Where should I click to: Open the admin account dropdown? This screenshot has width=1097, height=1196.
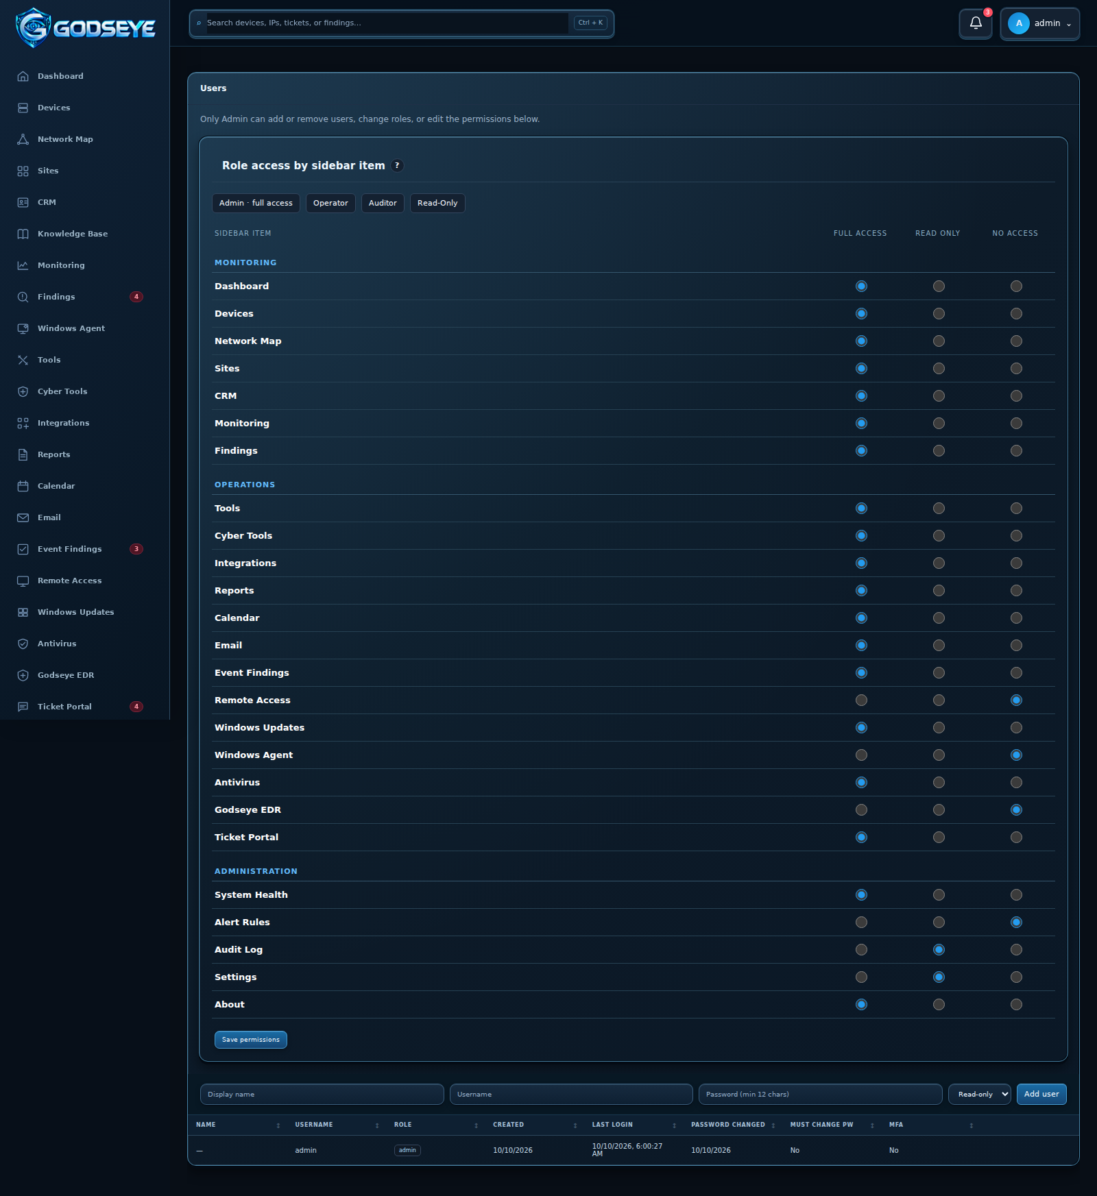coord(1039,23)
